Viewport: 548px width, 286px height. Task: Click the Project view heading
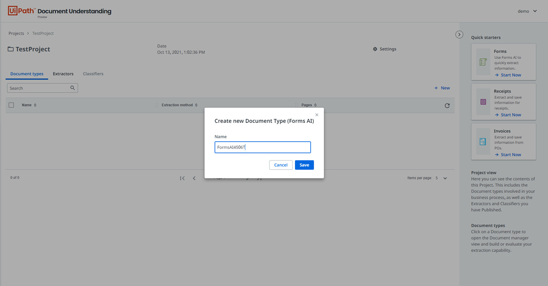tap(484, 173)
